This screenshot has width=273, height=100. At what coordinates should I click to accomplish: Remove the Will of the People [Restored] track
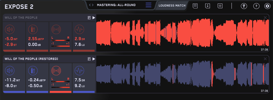265,59
